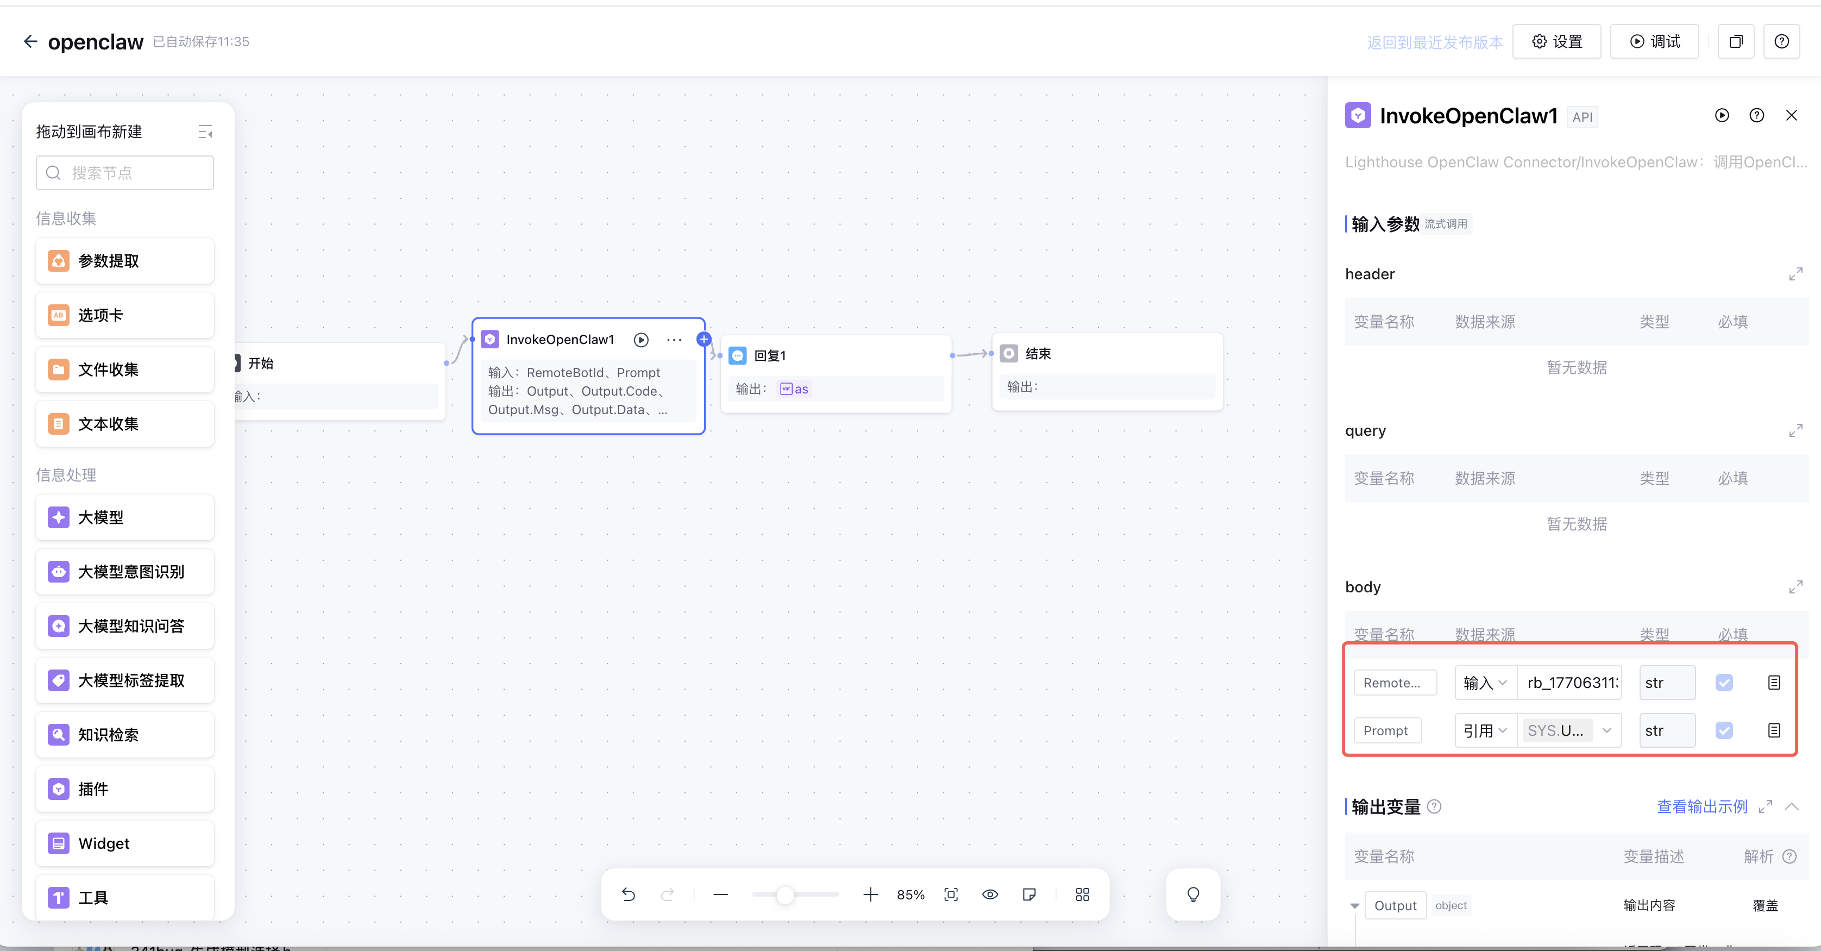Open the 输入 source type dropdown

1485,683
